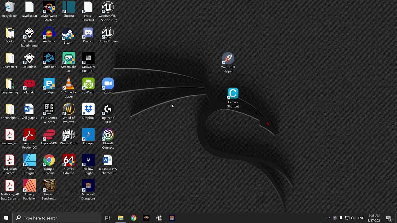Screen dimensions: 397x223
Task: Select the Textbook AP Stats PDF icon
Action: (10, 190)
